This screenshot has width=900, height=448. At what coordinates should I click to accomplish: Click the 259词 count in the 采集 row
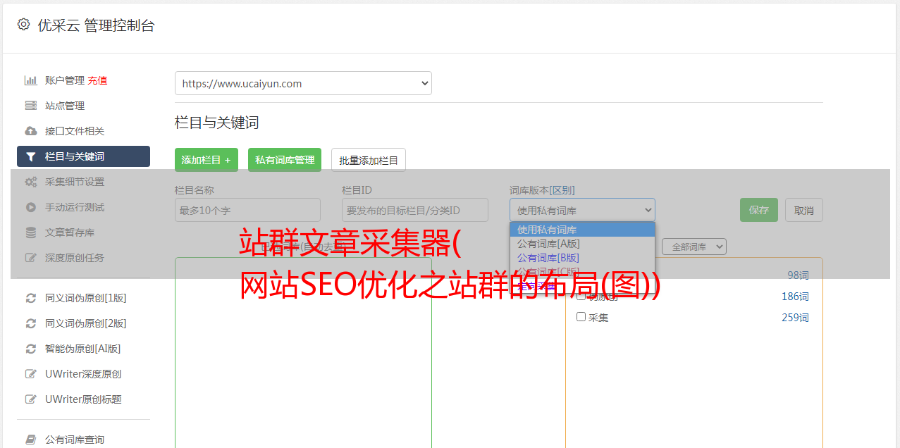[x=795, y=318]
